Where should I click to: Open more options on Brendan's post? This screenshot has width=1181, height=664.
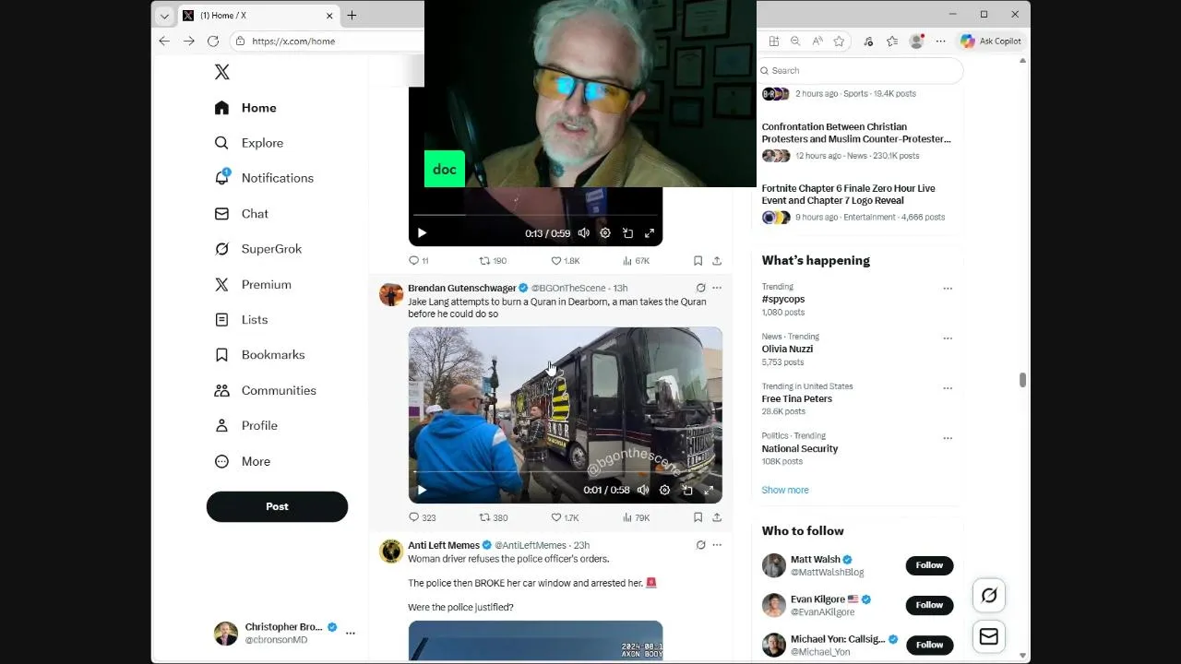click(717, 288)
